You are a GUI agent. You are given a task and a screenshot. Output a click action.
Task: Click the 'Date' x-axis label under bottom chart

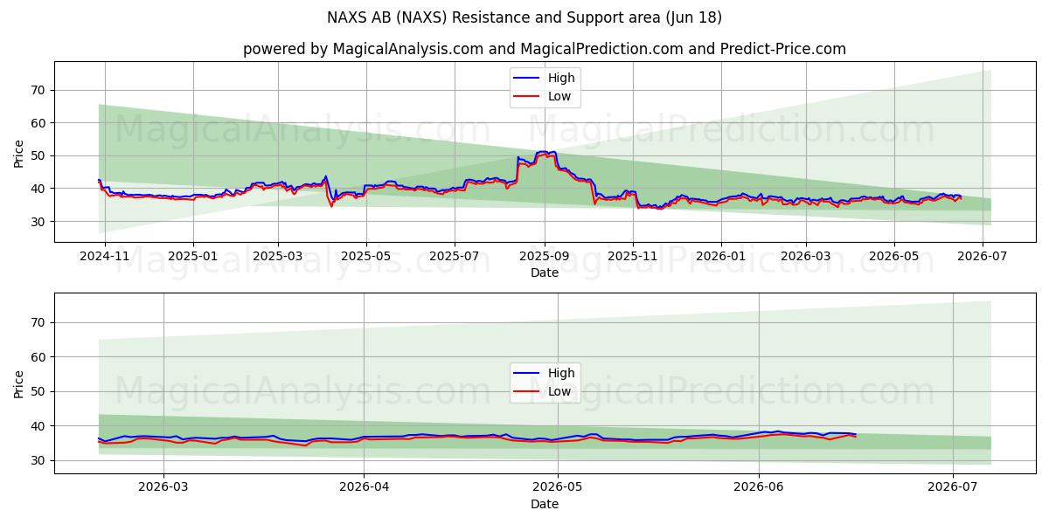[x=544, y=504]
